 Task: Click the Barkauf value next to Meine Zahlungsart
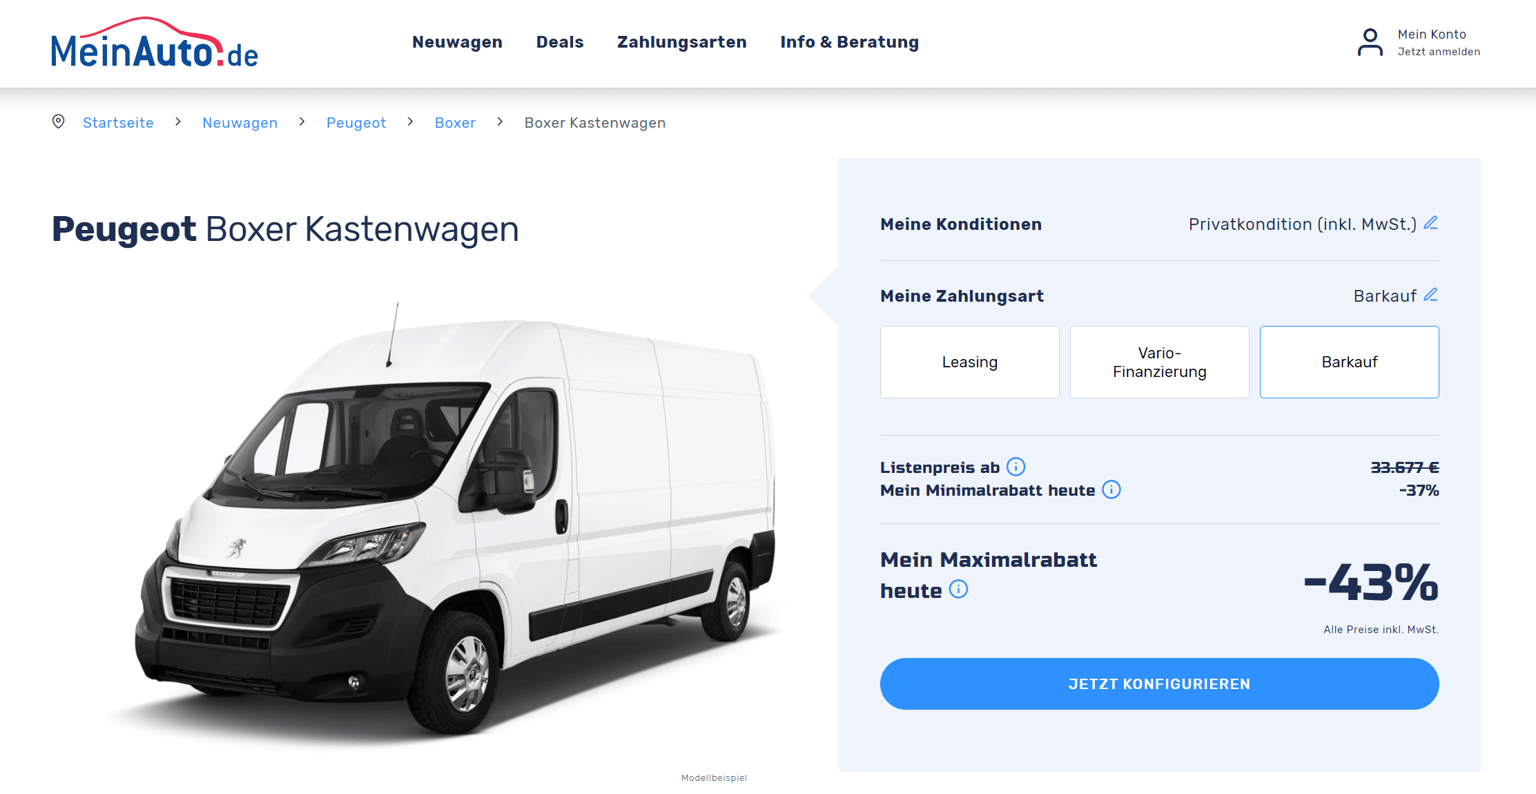(1385, 296)
